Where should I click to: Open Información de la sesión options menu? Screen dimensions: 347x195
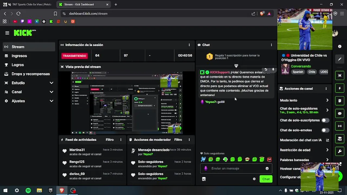coord(189,45)
